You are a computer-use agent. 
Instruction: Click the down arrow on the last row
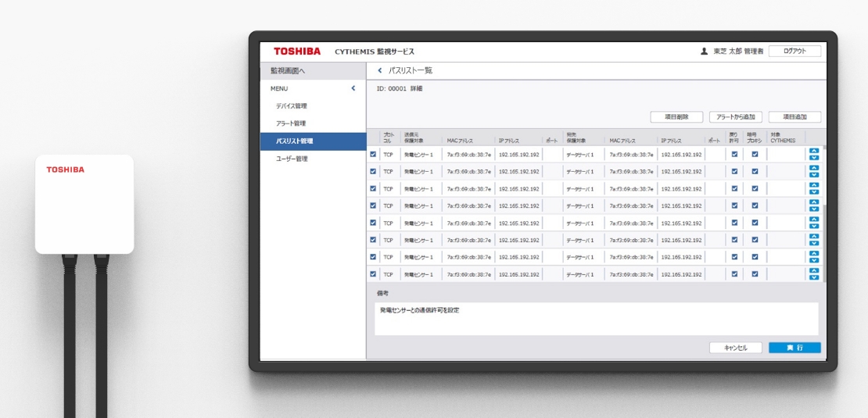813,277
